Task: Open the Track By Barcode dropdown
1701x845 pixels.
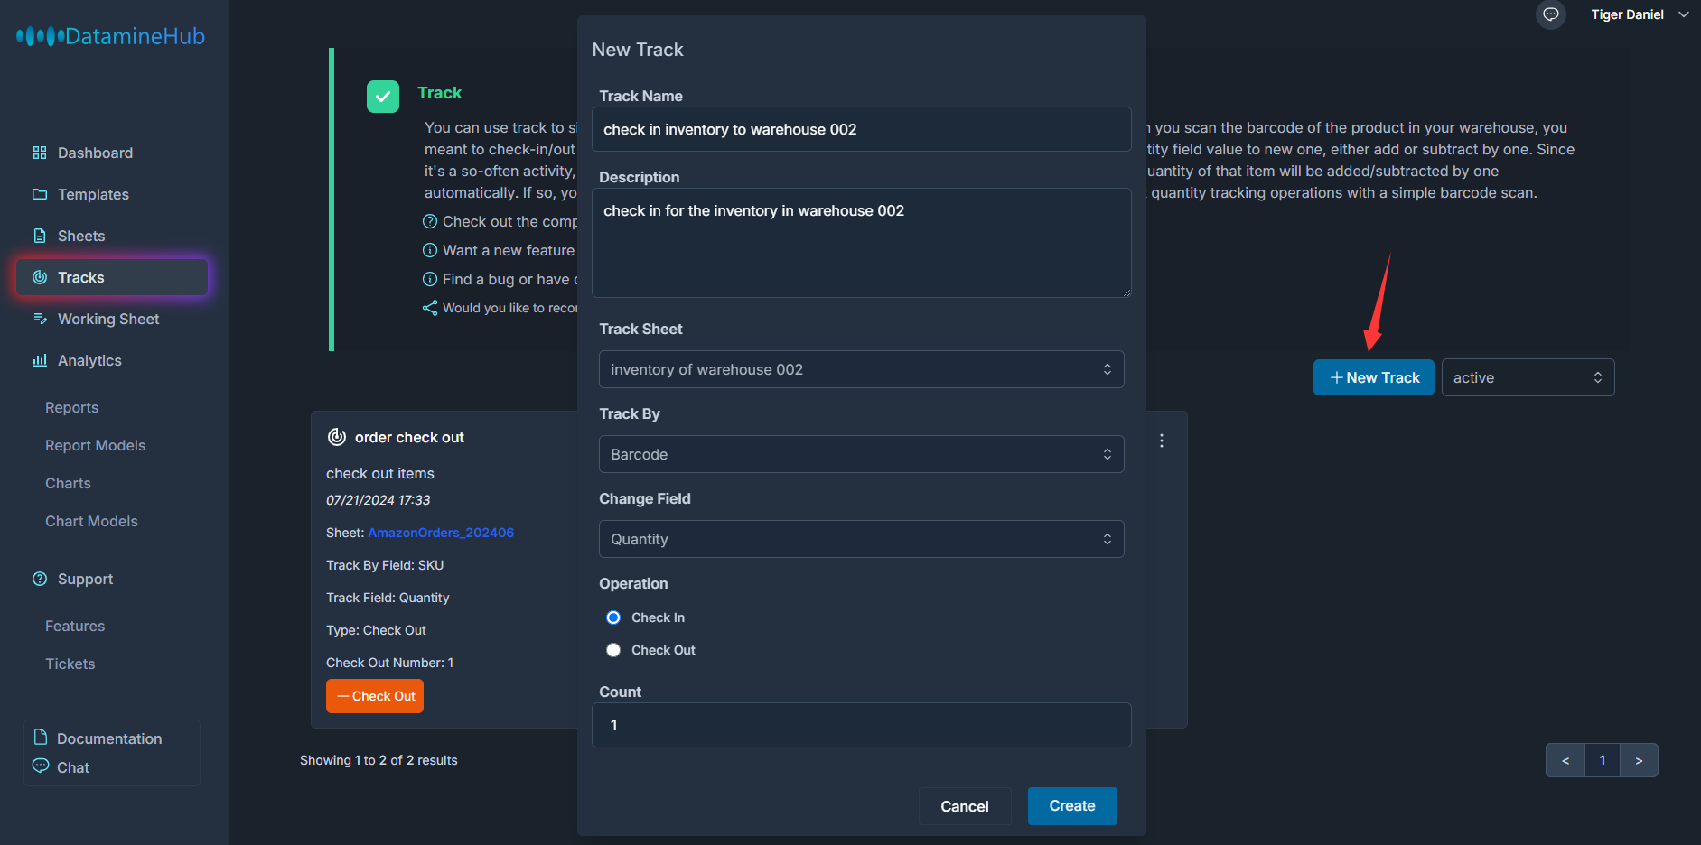Action: [x=862, y=454]
